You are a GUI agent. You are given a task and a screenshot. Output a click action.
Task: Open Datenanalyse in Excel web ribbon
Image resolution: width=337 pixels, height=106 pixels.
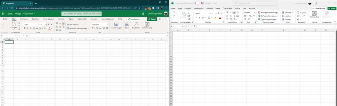147,26
